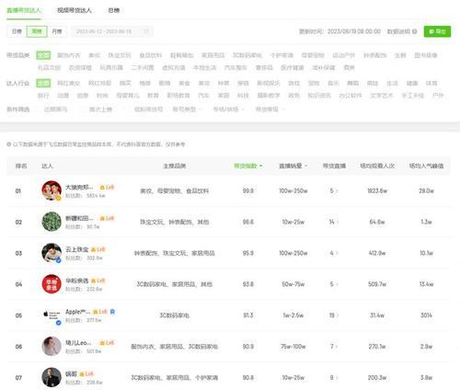Select the 月榜 ranking period
Screen dimensions: 460x390
(x=57, y=31)
